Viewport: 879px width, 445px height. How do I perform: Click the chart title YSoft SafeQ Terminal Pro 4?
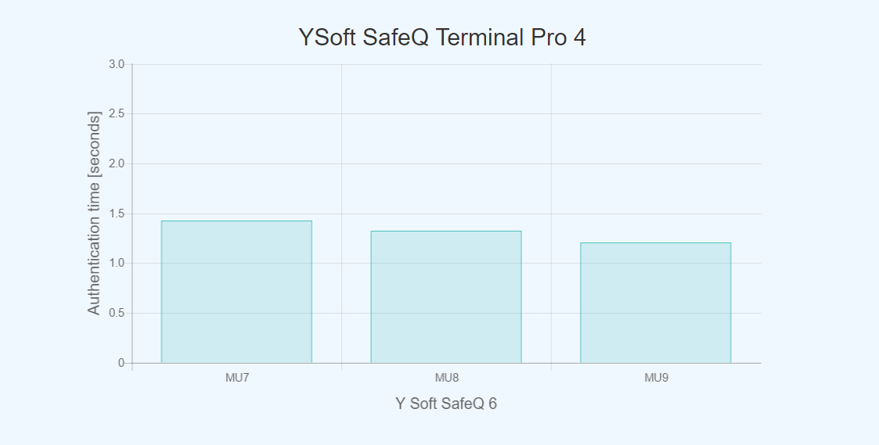(441, 38)
